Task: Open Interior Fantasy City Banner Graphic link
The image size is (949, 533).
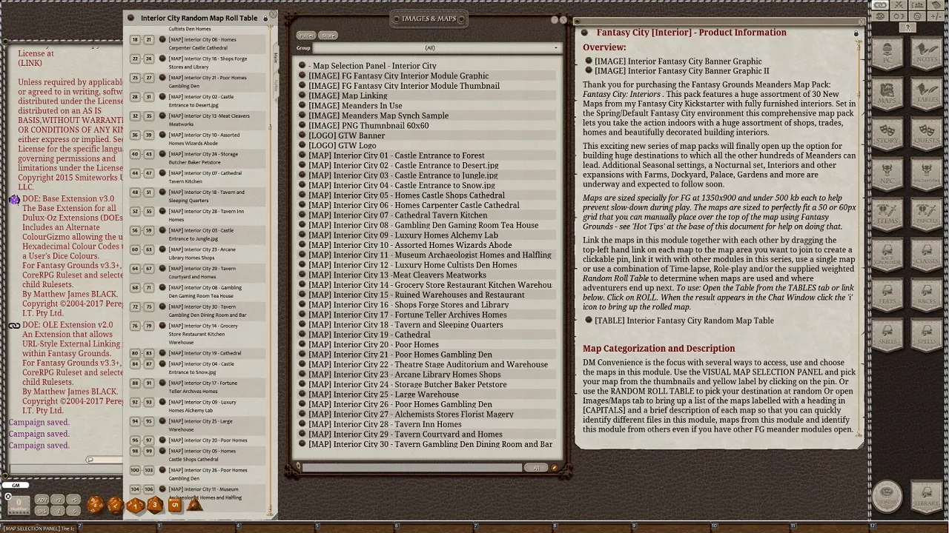Action: pyautogui.click(x=678, y=61)
